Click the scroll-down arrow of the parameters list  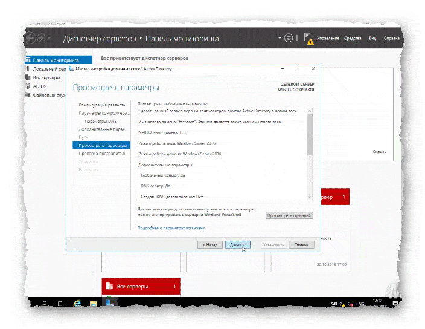point(310,197)
